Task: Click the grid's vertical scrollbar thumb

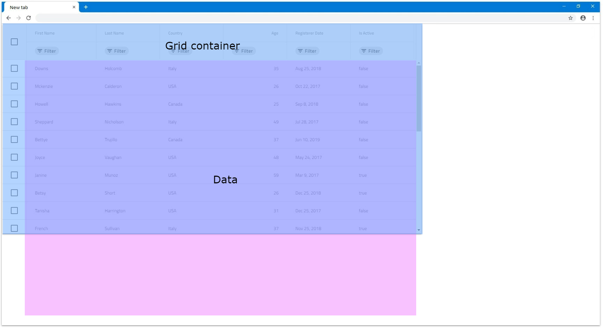Action: [419, 98]
